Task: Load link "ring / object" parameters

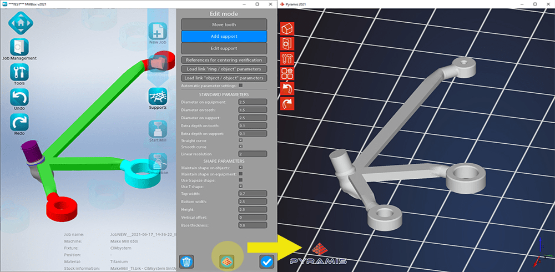Action: (224, 69)
